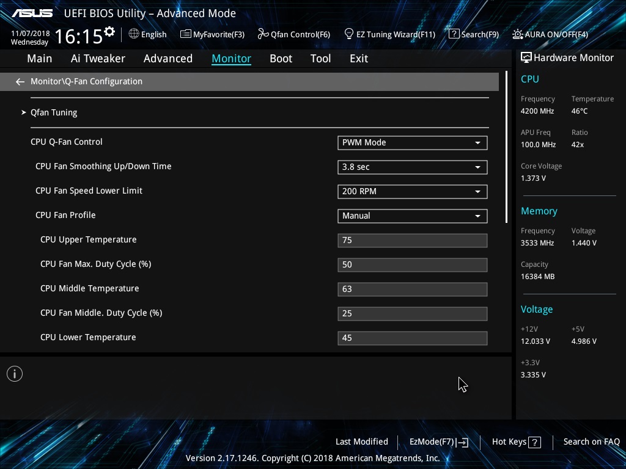This screenshot has height=469, width=626.
Task: Switch to the Advanced tab
Action: point(168,59)
